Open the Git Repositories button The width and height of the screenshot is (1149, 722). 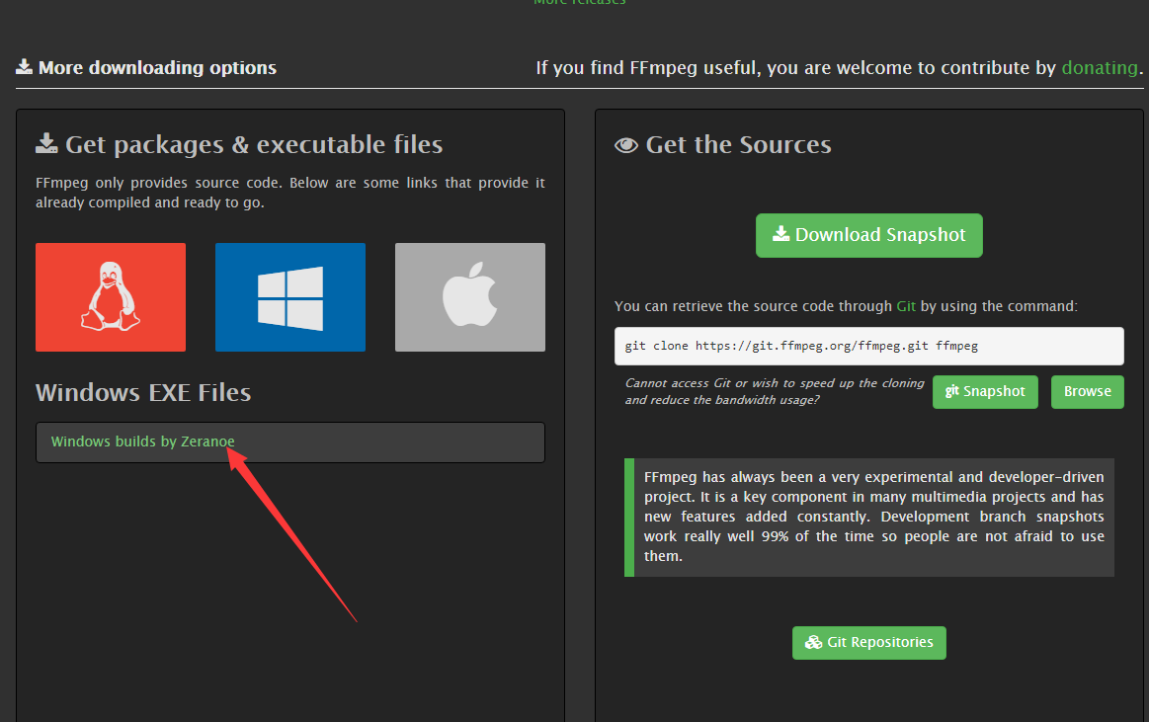pos(869,642)
